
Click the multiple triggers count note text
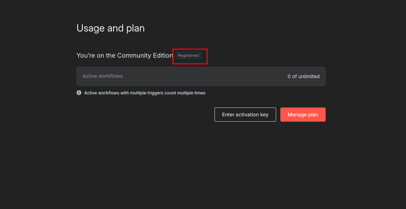[x=145, y=93]
